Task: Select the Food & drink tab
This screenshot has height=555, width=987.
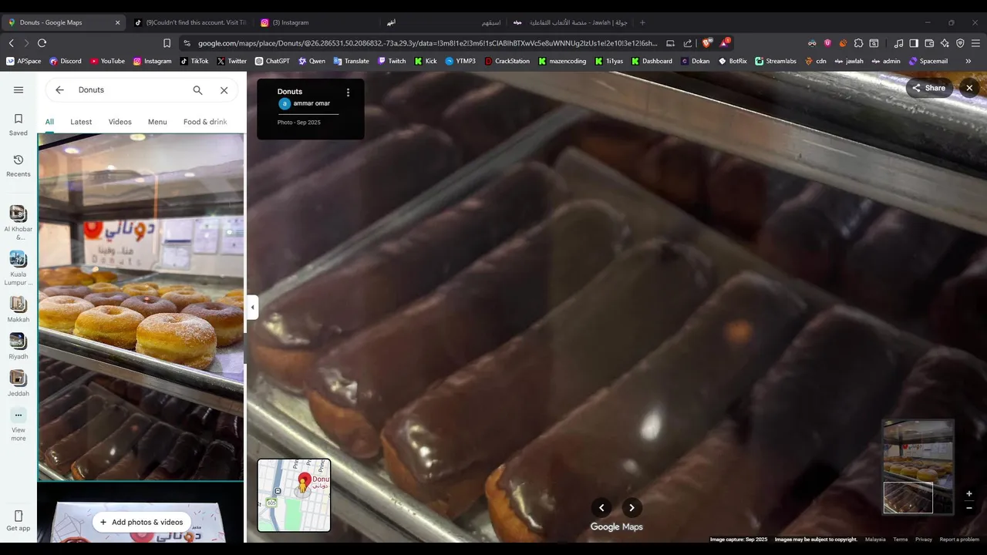Action: point(205,122)
